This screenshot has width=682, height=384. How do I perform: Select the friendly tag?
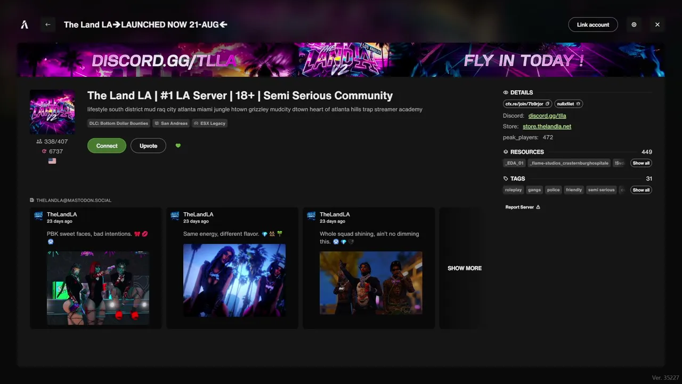pyautogui.click(x=574, y=190)
